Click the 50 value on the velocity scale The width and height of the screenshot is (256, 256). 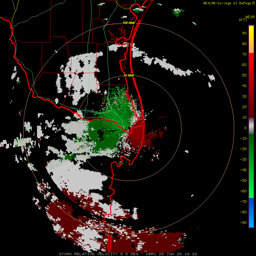244,75
